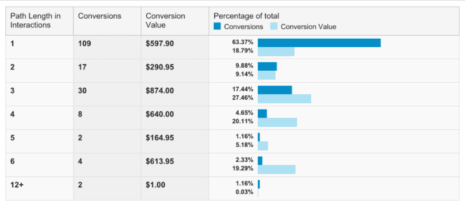Click the Conversions column header
Image resolution: width=465 pixels, height=206 pixels.
coord(100,16)
